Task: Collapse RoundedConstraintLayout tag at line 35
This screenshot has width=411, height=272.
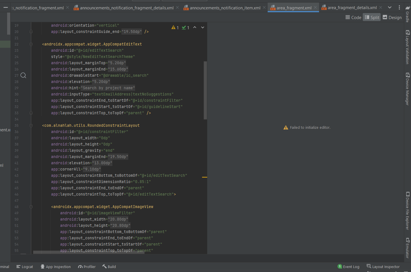Action: pos(31,125)
